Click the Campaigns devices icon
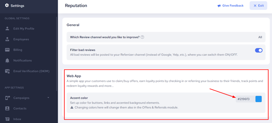This screenshot has height=123, width=272. [x=7, y=98]
